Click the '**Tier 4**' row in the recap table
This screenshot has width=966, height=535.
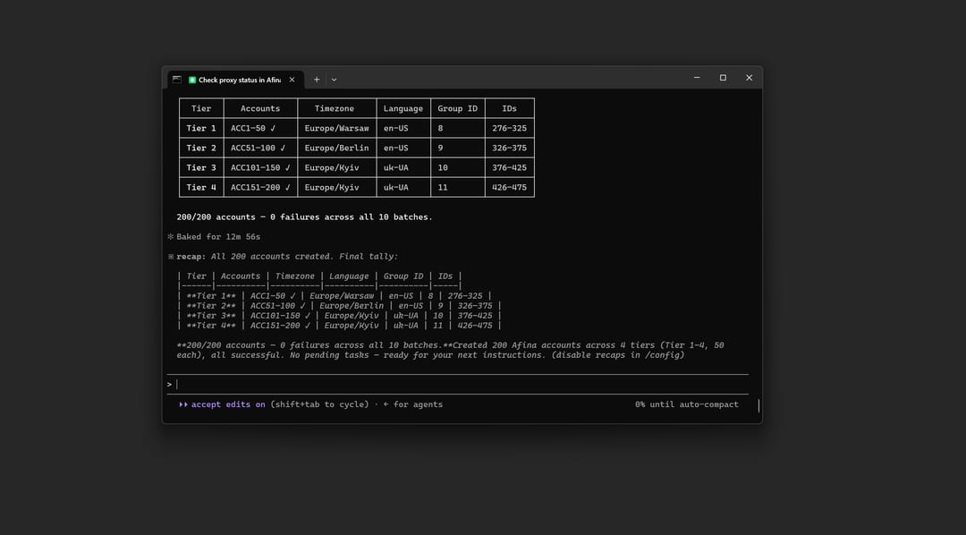340,326
